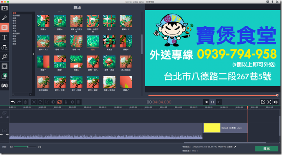The height and width of the screenshot is (155, 282).
Task: Open YouTube icon in title bar
Action: coord(277,2)
